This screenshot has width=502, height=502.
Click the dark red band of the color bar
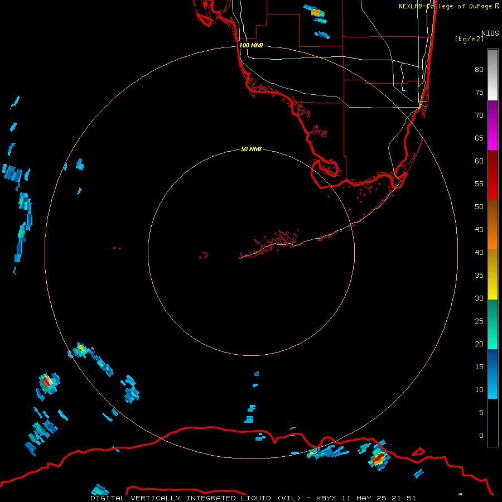(x=493, y=175)
